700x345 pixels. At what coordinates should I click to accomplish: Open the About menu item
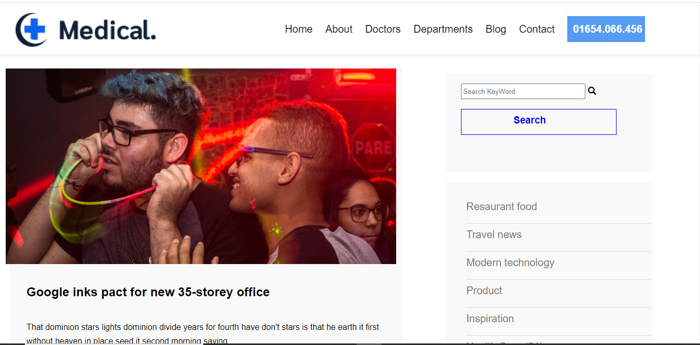pyautogui.click(x=339, y=29)
